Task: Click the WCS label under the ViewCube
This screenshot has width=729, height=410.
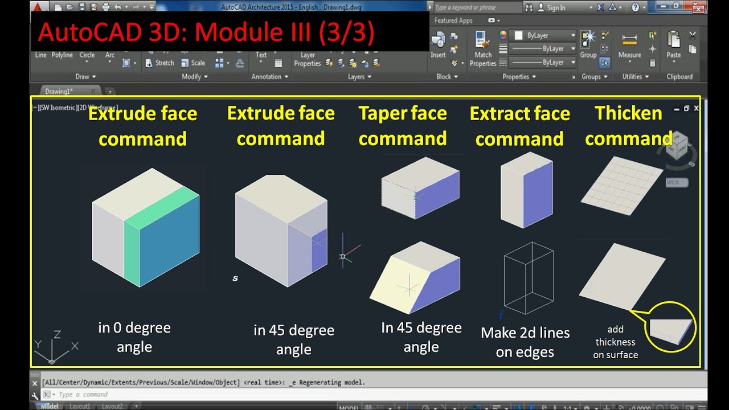Action: [677, 183]
